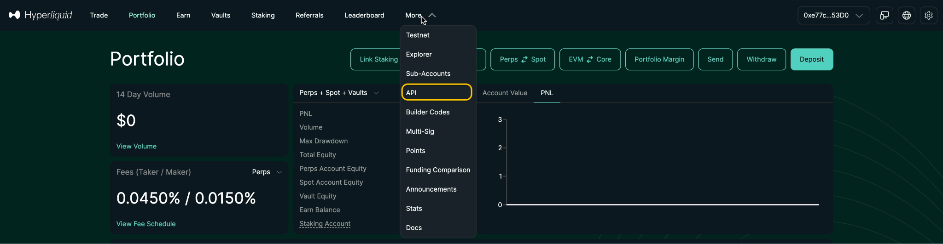Choose Multi-Sig in the More menu
This screenshot has height=244, width=943.
[438, 131]
